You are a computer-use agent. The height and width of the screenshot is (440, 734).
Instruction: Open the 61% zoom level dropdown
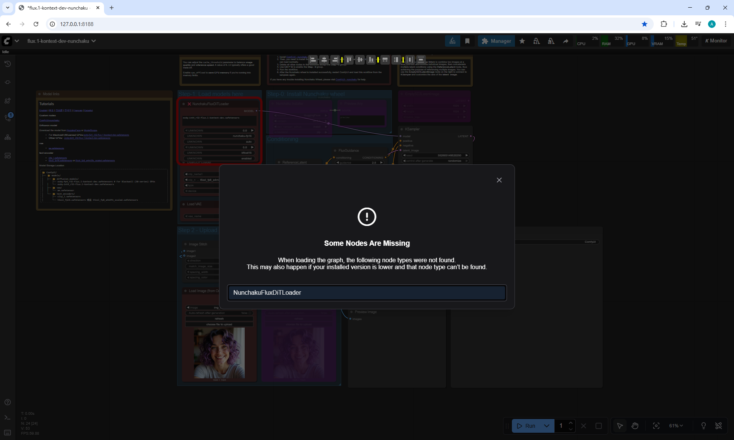point(676,426)
